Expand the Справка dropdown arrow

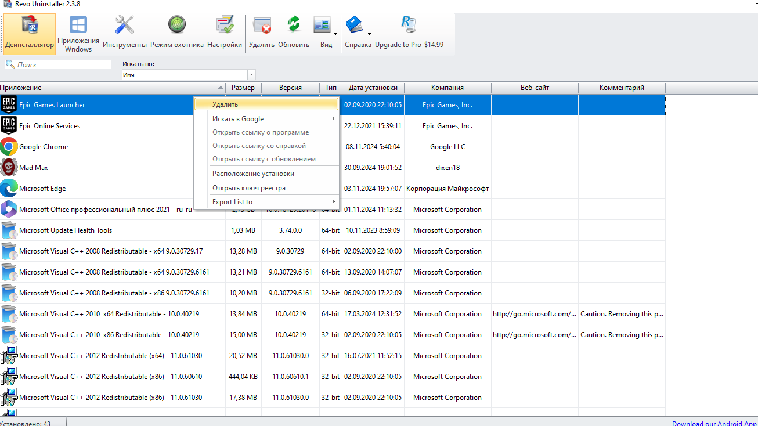[x=369, y=34]
